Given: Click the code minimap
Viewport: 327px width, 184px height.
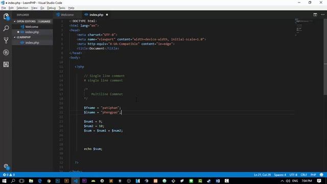Looking at the screenshot, I should (x=303, y=27).
